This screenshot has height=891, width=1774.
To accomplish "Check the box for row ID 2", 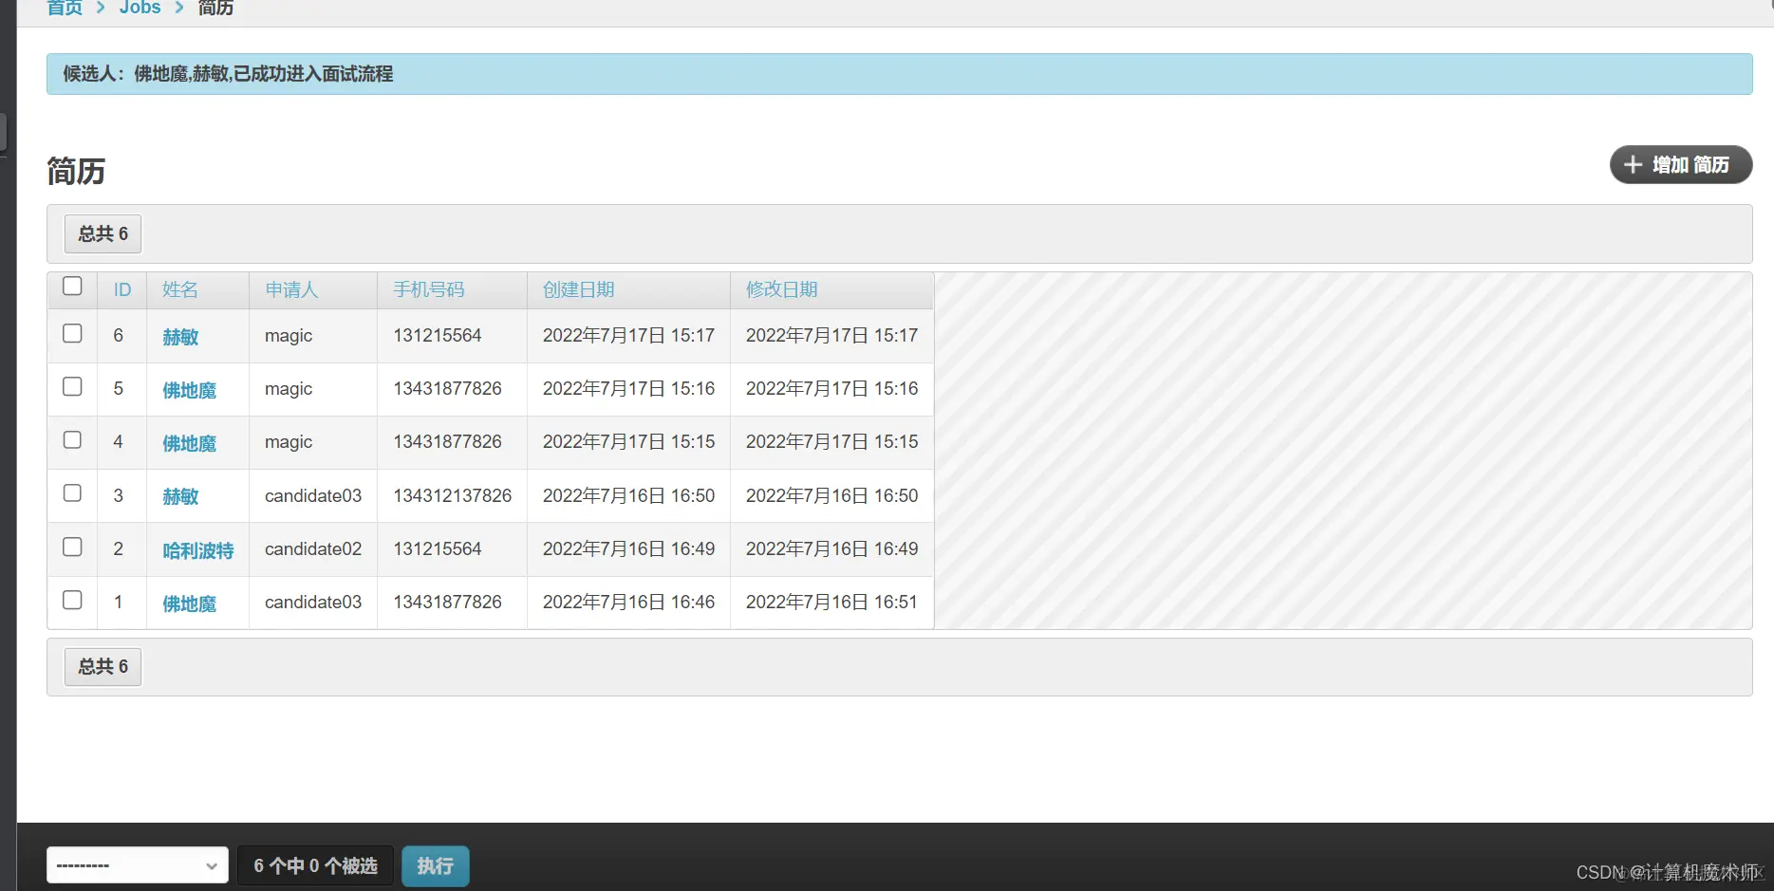I will click(72, 548).
